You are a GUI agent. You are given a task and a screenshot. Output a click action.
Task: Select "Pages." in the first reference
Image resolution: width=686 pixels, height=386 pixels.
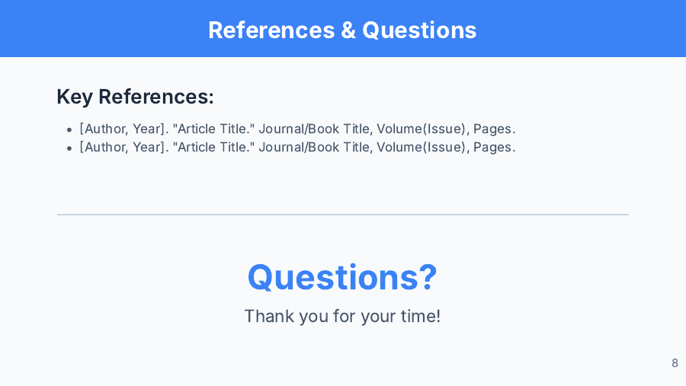click(495, 129)
